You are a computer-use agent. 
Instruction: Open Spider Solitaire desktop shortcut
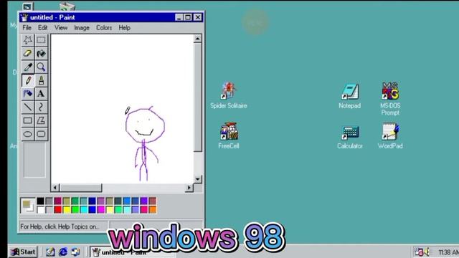coord(228,95)
